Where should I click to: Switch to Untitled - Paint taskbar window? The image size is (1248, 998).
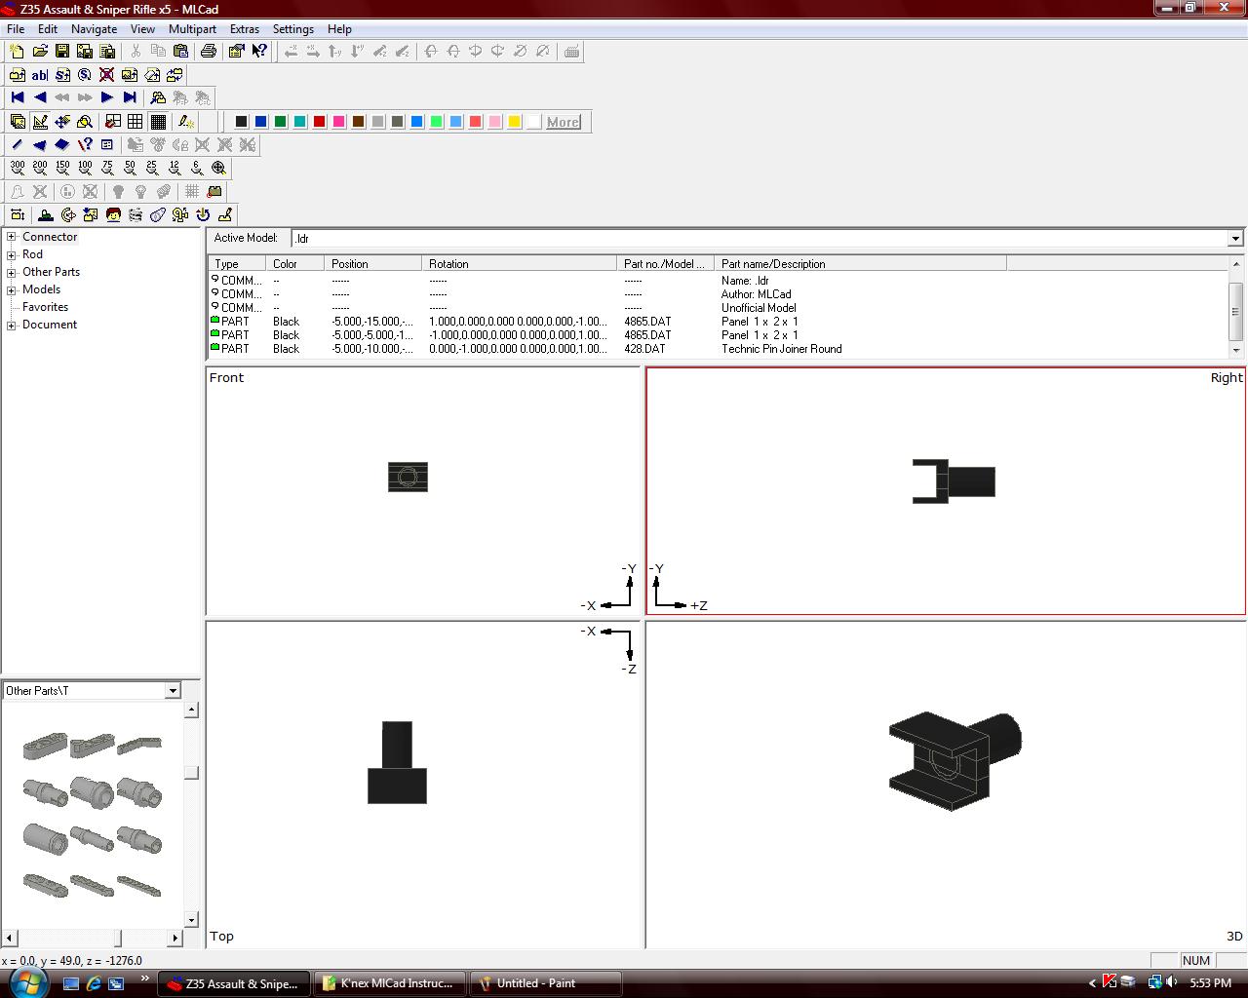click(545, 983)
